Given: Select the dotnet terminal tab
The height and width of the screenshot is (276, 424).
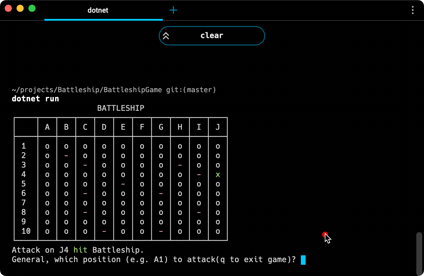Looking at the screenshot, I should point(98,10).
